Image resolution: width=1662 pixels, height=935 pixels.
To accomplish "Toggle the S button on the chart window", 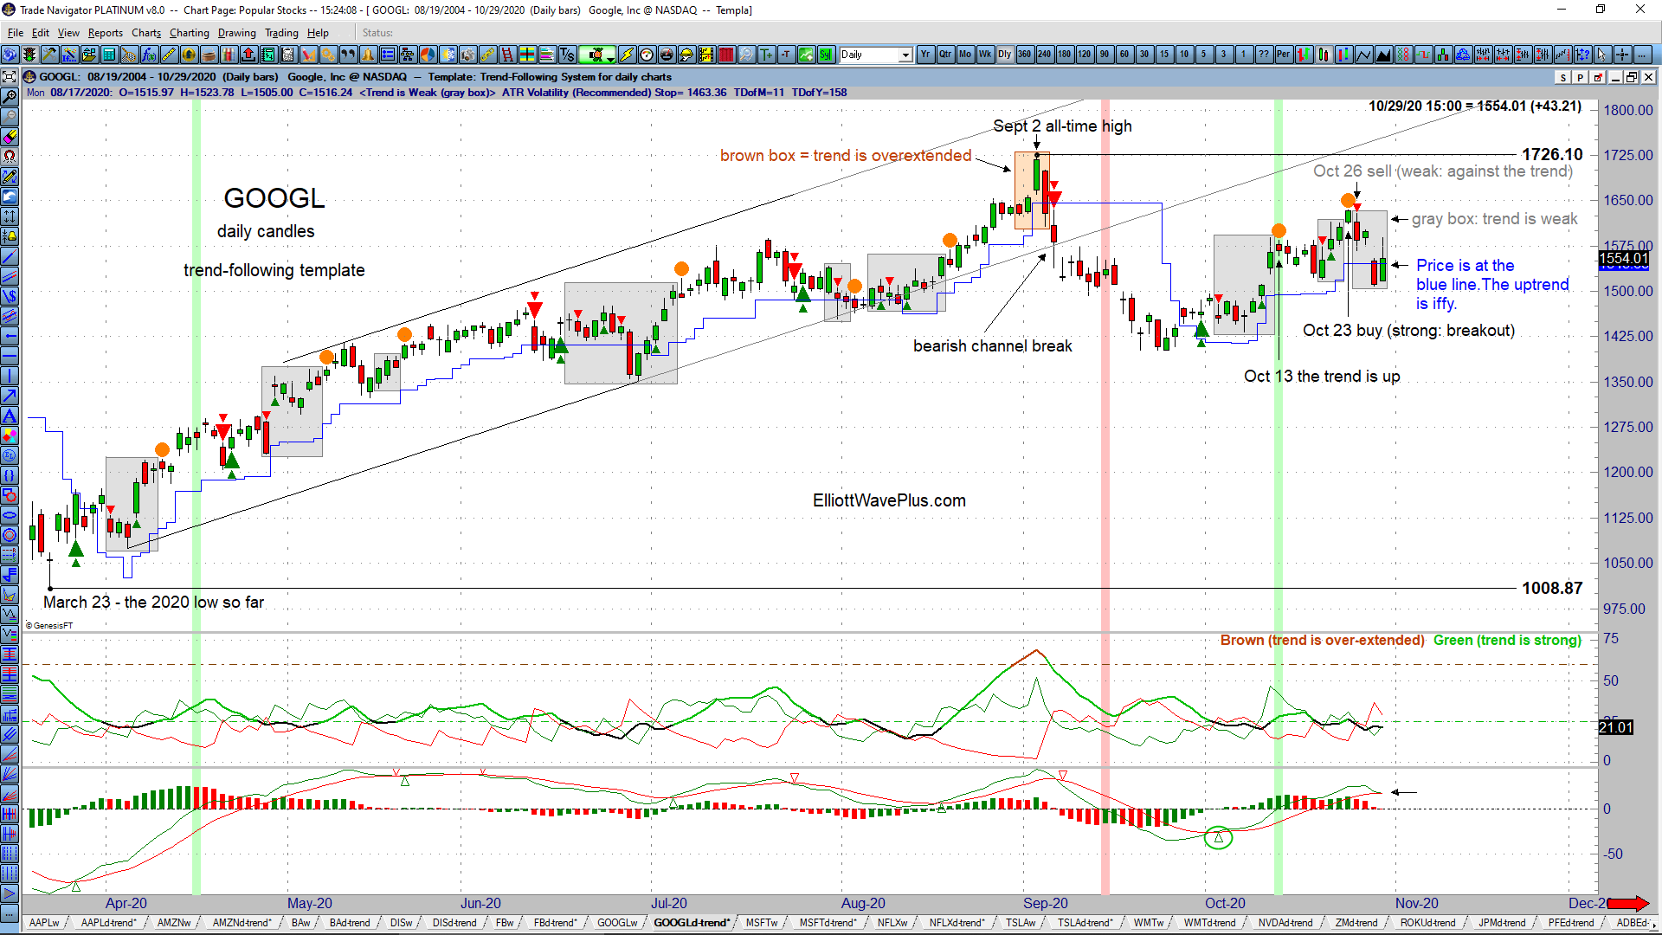I will [1562, 77].
